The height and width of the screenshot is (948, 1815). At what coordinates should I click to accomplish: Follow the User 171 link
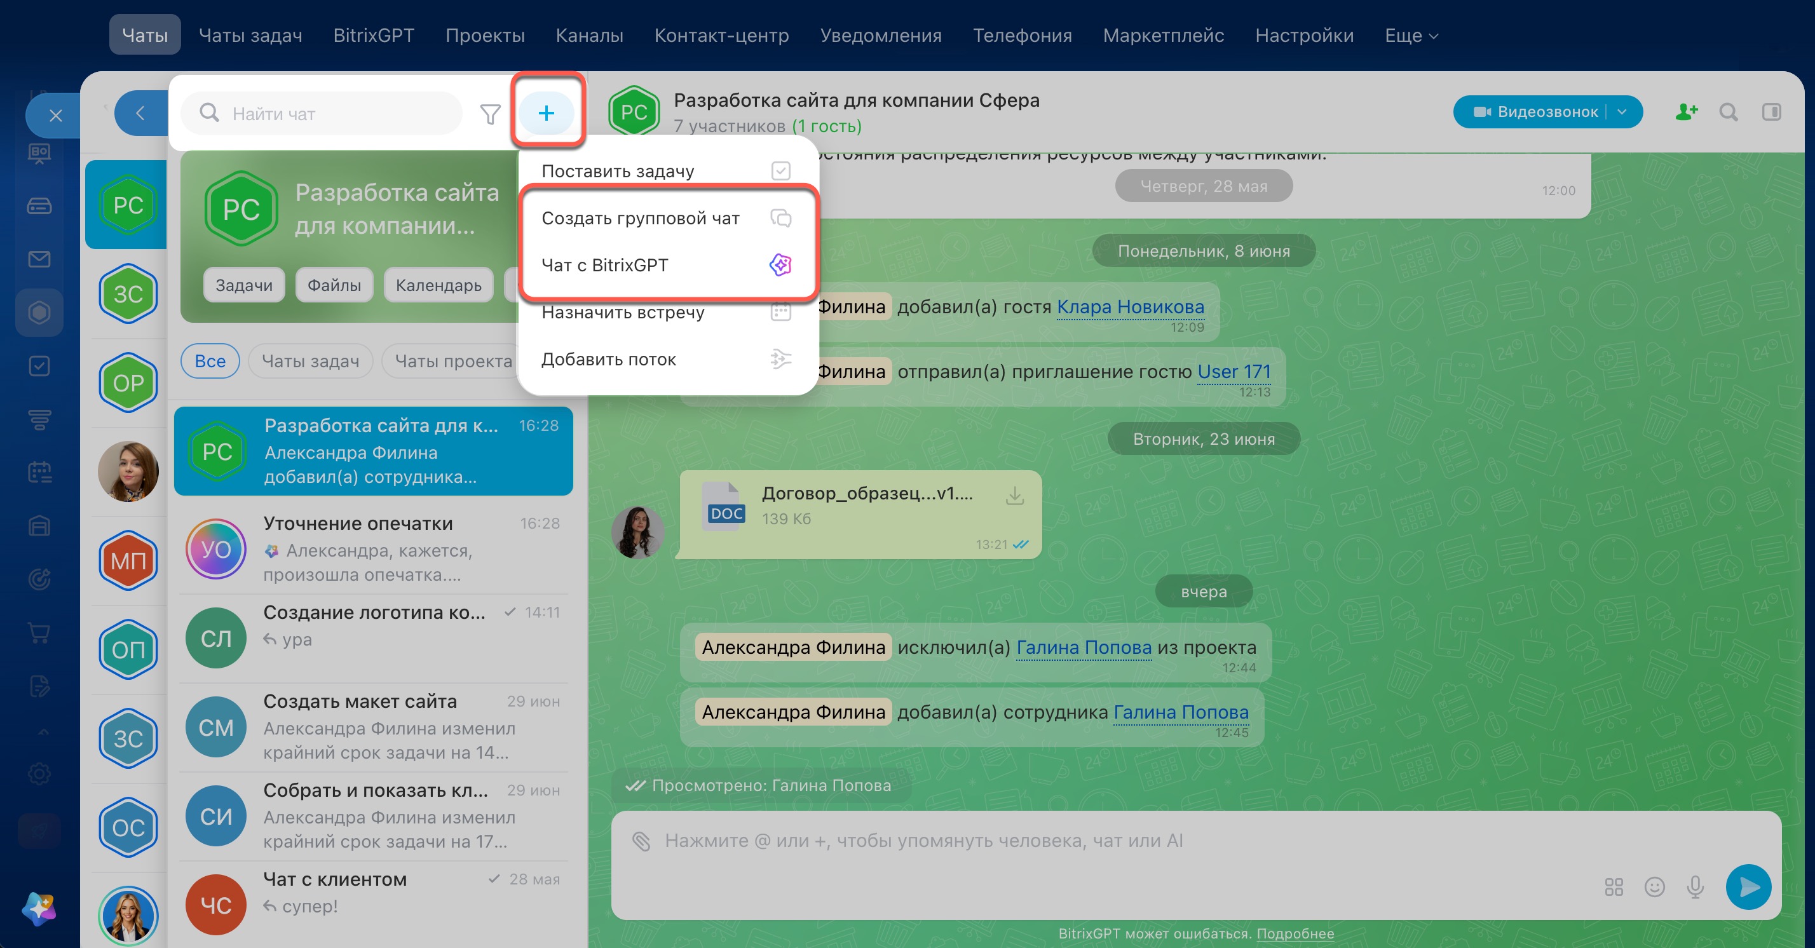pos(1234,371)
